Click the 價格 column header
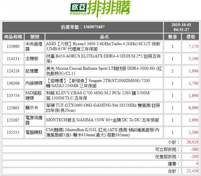201x176 pixels. (x=190, y=37)
